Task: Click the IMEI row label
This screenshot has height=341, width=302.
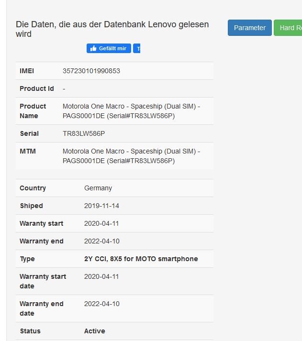Action: 27,71
